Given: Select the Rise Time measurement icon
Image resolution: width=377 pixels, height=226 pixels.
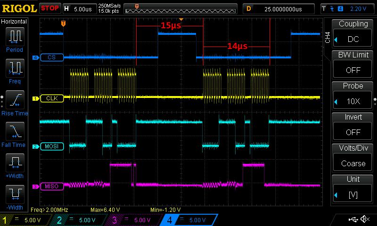Looking at the screenshot, I should click(15, 100).
